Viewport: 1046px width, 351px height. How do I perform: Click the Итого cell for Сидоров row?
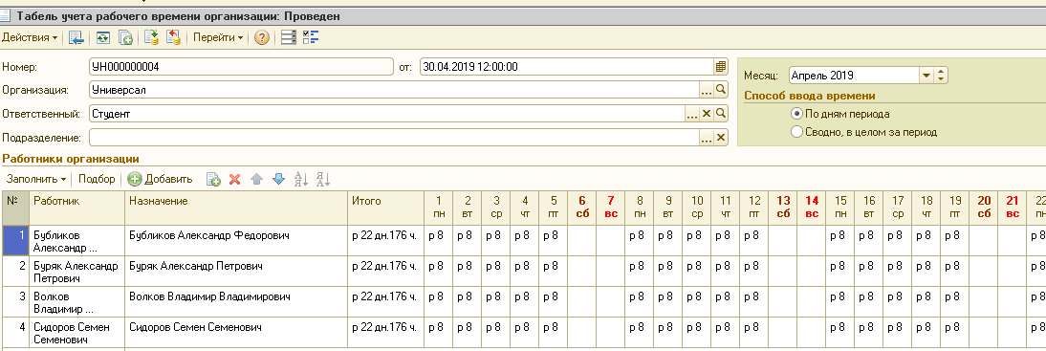coord(385,332)
